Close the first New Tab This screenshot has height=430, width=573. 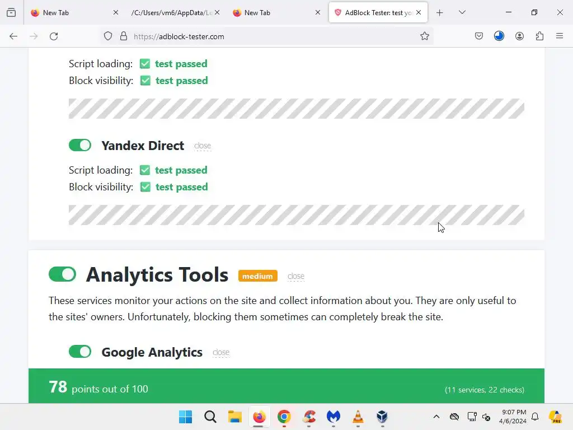116,12
